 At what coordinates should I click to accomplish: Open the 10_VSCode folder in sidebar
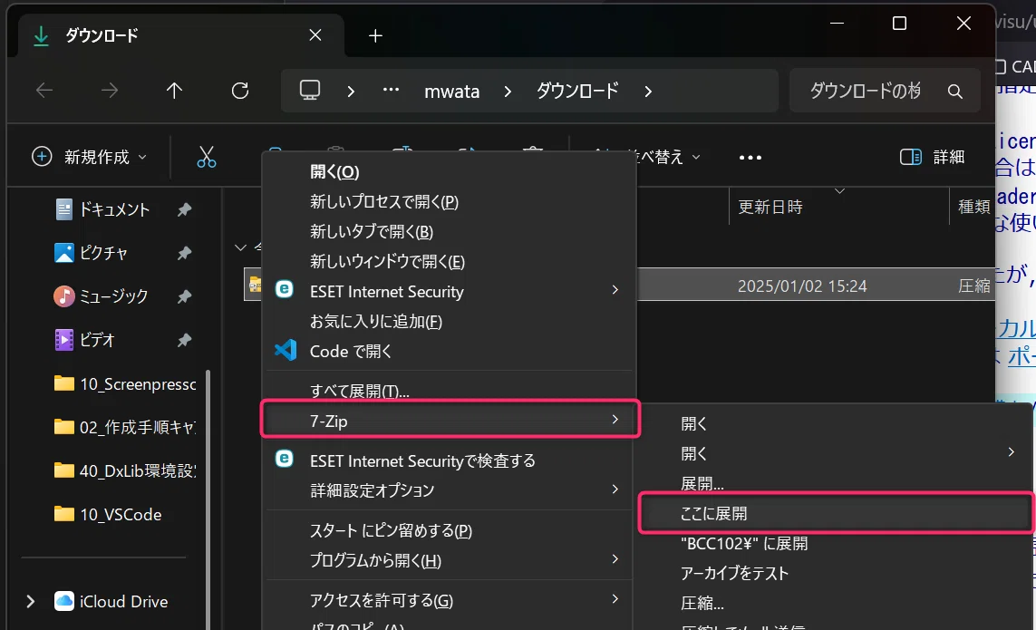tap(108, 514)
